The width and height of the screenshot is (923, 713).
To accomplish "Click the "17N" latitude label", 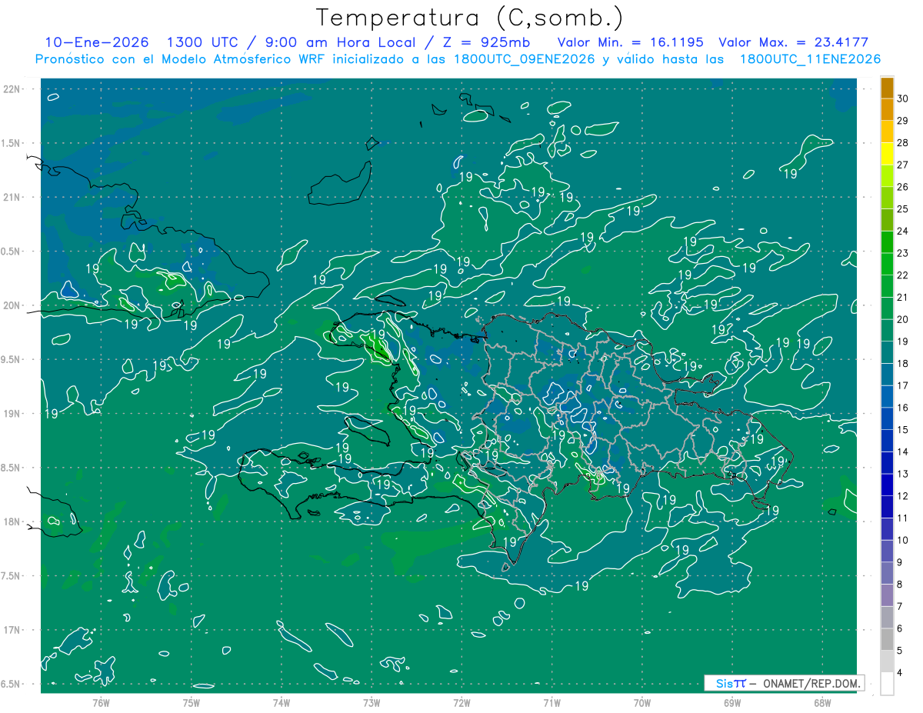I will [x=12, y=630].
